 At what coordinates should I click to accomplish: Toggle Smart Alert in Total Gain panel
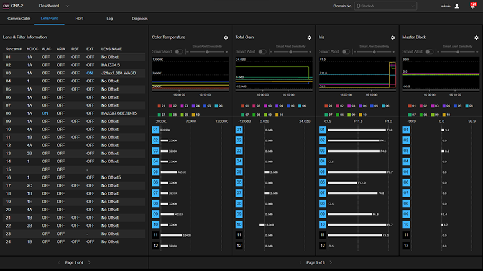point(262,51)
